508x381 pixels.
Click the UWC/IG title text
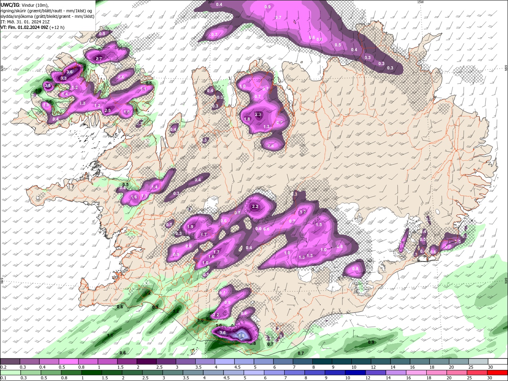click(10, 5)
